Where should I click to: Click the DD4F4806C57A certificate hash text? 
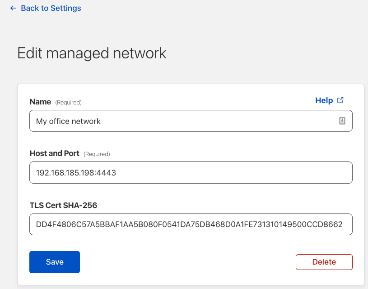189,224
